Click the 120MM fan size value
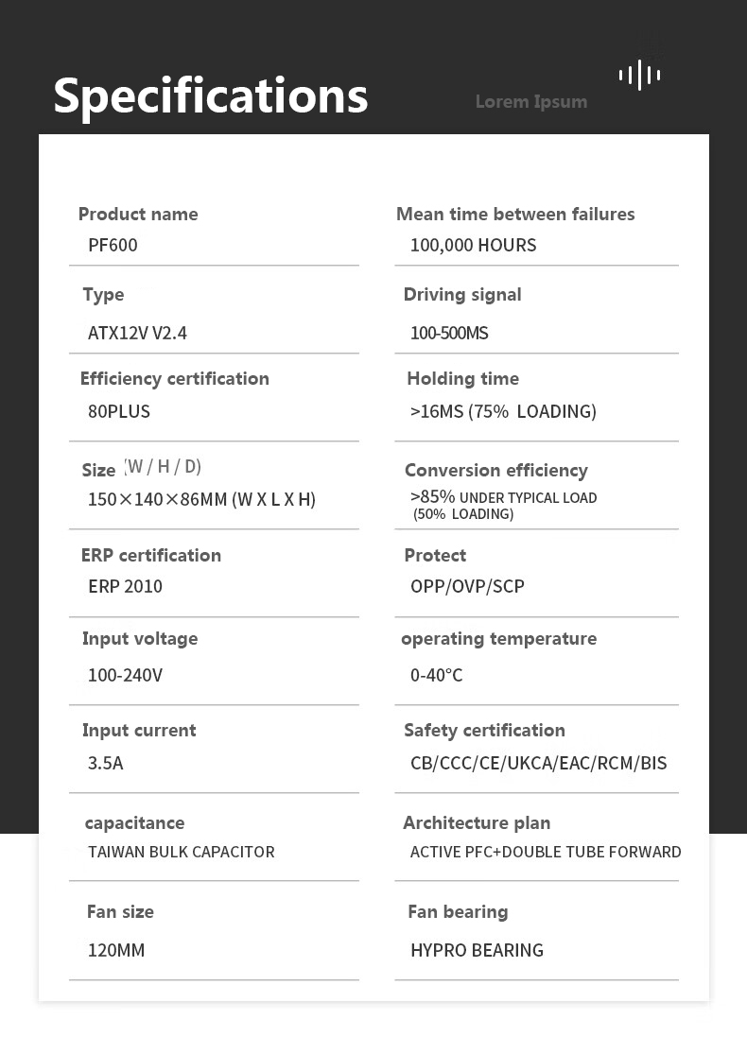The width and height of the screenshot is (747, 1054). [x=116, y=950]
